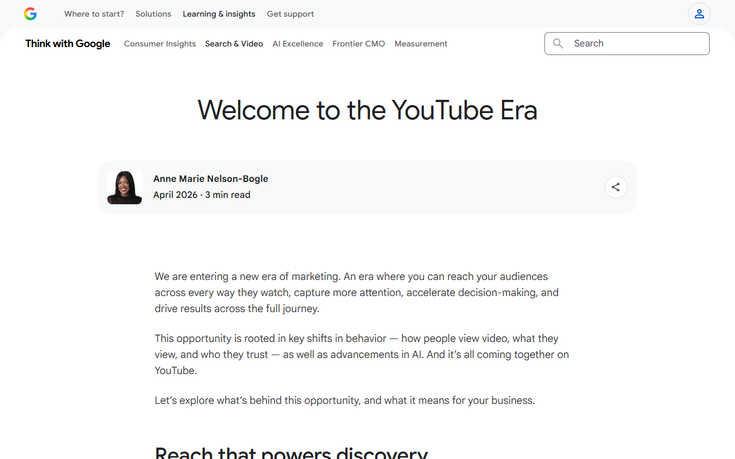Click the paragraph starting This opportunity is rooted
Image resolution: width=735 pixels, height=459 pixels.
pos(362,355)
